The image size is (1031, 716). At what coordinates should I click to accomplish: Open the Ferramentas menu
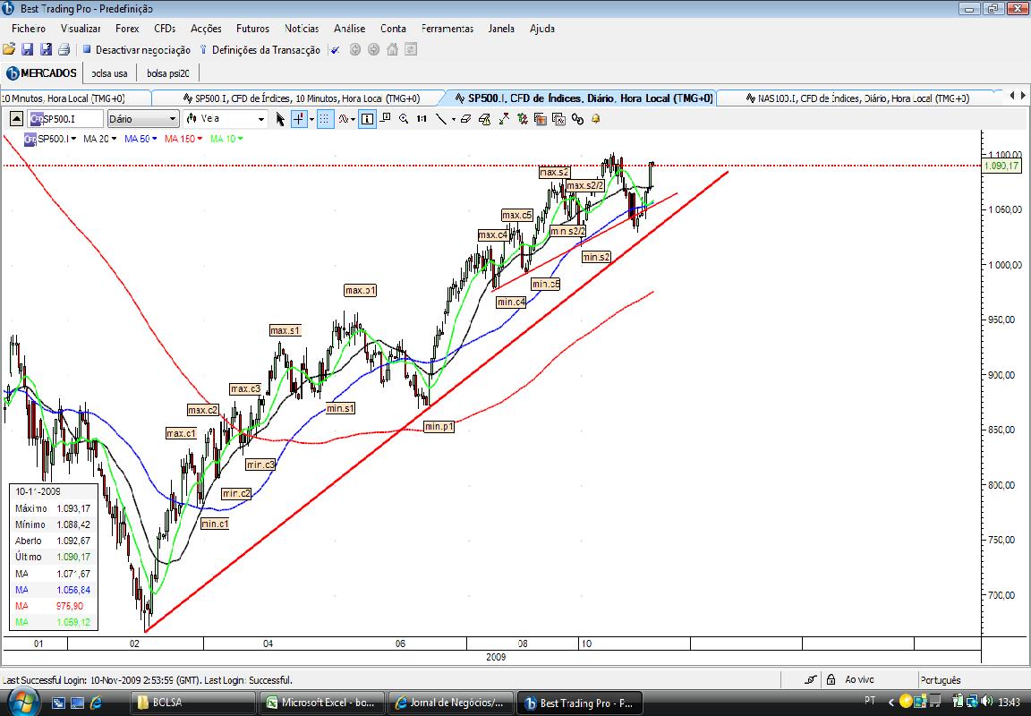click(x=447, y=29)
